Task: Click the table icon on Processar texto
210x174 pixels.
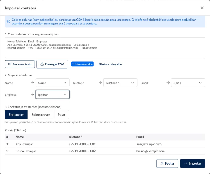Action: [10, 64]
